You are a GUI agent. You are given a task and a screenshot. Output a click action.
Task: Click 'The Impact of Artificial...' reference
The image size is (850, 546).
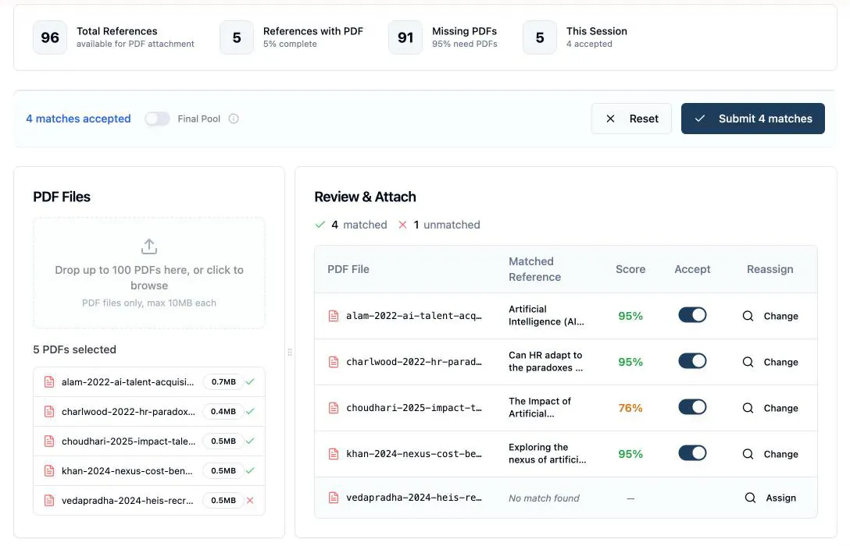click(540, 407)
